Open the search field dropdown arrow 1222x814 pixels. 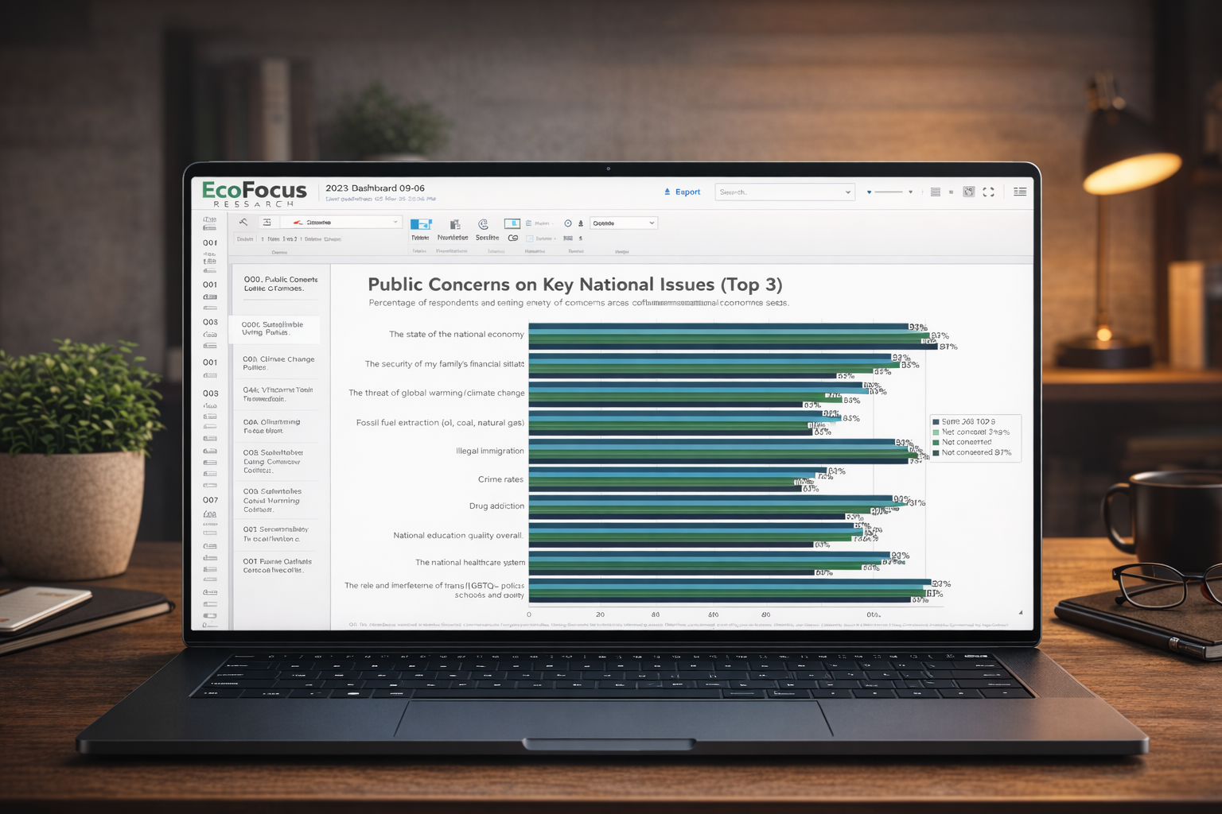(847, 192)
